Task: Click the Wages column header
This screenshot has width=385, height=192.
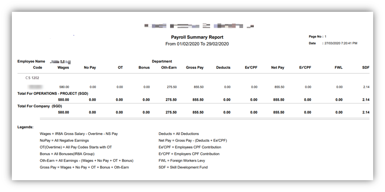Action: 63,68
